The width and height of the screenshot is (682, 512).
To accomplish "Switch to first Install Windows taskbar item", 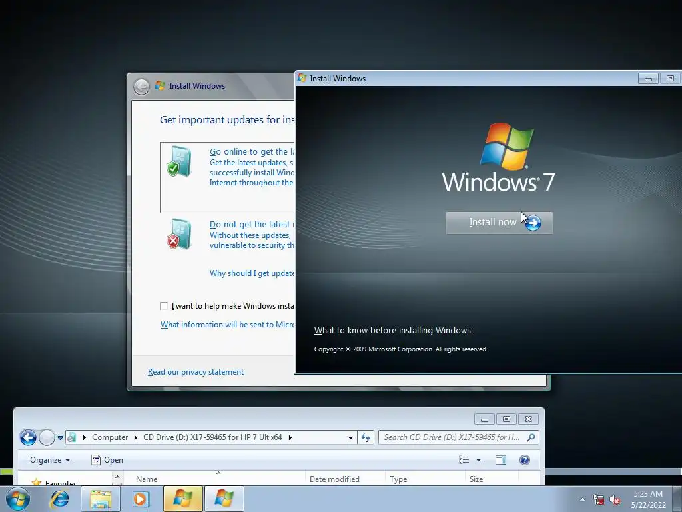I will 182,499.
